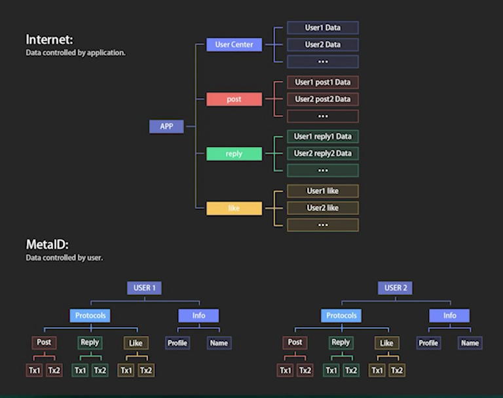503x398 pixels.
Task: Click Tx2 under Post in USER 1 tree
Action: (x=54, y=371)
